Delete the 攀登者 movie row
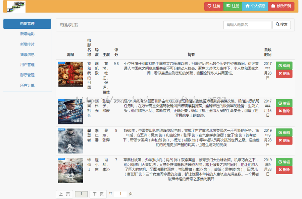Screen dimensions: 302x199 click(284, 140)
